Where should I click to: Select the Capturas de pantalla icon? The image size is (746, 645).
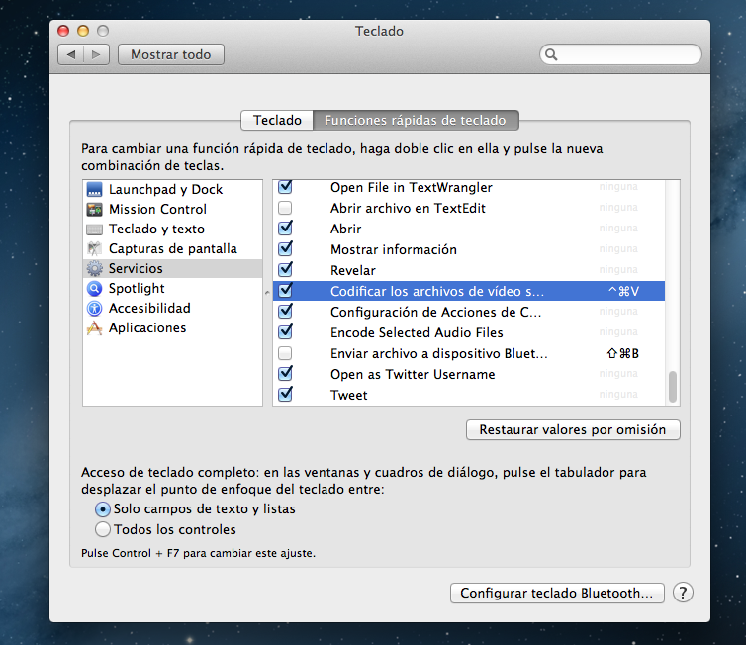[x=95, y=248]
